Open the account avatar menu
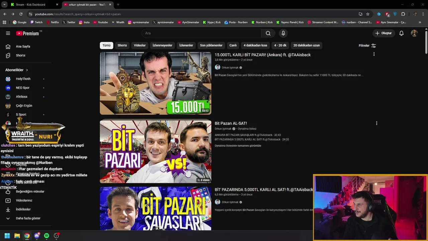This screenshot has width=428, height=241. (414, 33)
